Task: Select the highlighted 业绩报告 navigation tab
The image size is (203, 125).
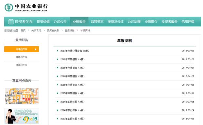Action: (x=79, y=21)
